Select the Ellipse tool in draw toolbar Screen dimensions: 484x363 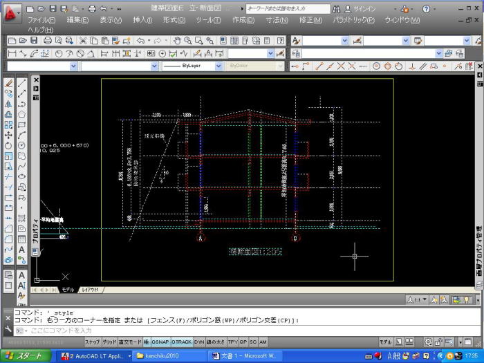tap(21, 176)
